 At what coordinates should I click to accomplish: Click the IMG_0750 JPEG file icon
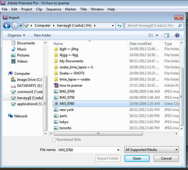(56, 98)
